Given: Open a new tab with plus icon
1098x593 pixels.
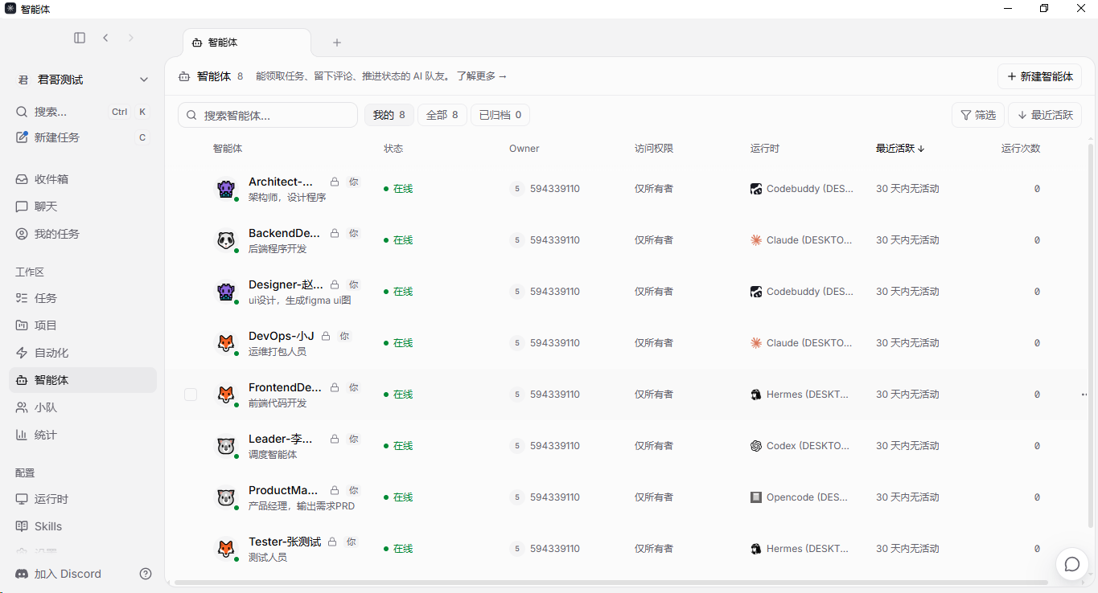Looking at the screenshot, I should click(337, 43).
